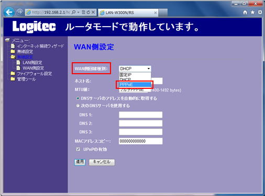Select 次のDNSサーバを使用する radio button
Viewport: 265px width, 196px height.
point(78,106)
